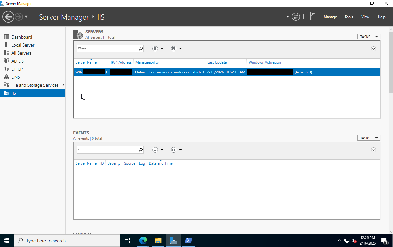Sort servers by Last Update column

pyautogui.click(x=217, y=62)
